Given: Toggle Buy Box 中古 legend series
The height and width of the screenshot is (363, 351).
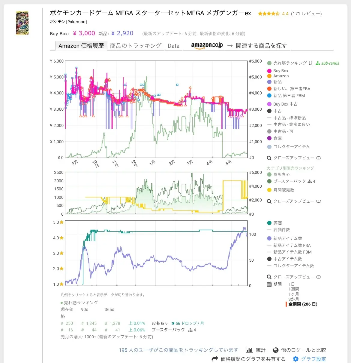Looking at the screenshot, I should 282,104.
